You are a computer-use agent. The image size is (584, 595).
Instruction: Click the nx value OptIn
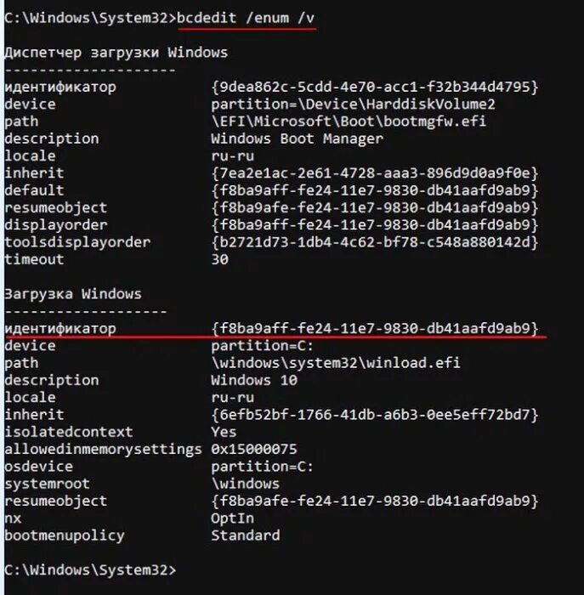click(232, 518)
